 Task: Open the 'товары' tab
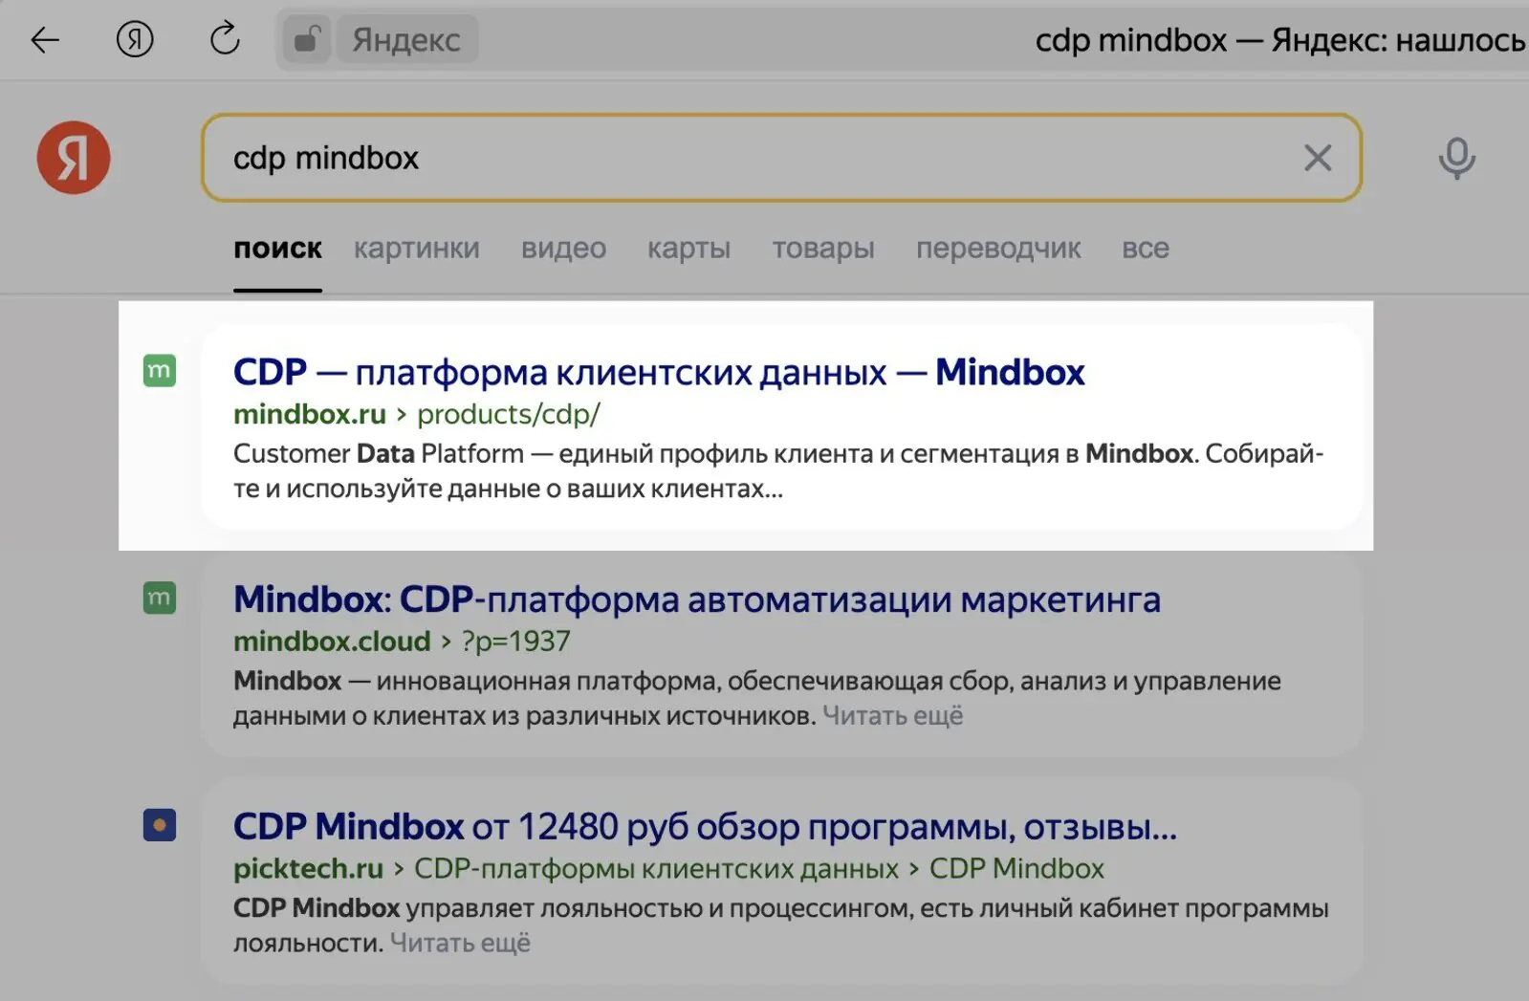point(823,249)
